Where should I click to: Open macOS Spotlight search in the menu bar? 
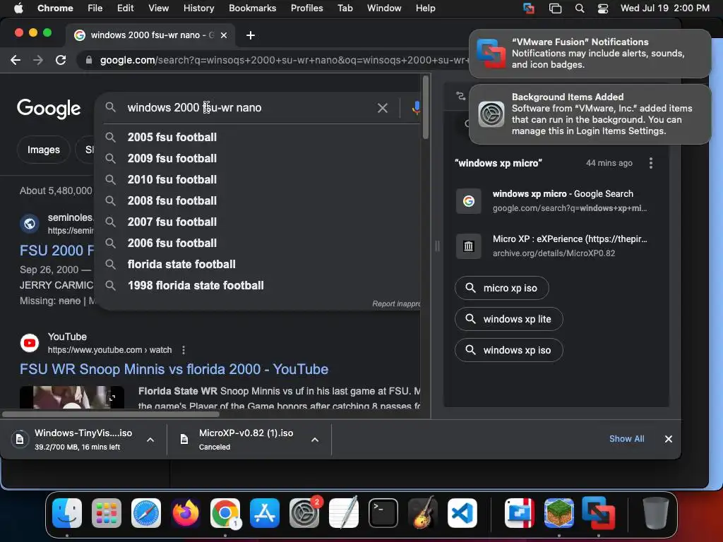580,8
